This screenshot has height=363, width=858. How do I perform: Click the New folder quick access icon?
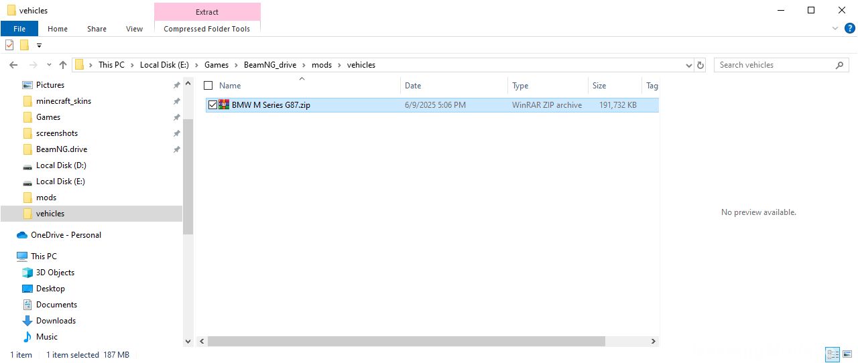point(24,46)
